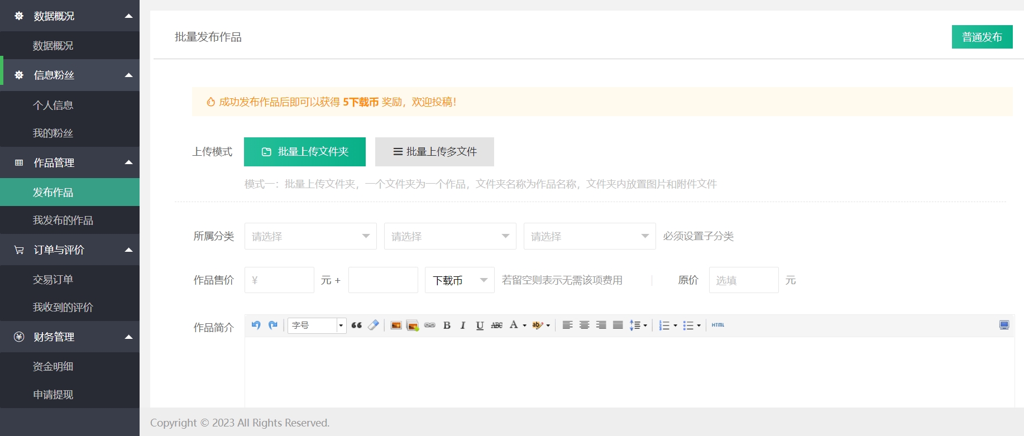This screenshot has width=1024, height=436.
Task: Open 我的粉丝 page
Action: (x=70, y=133)
